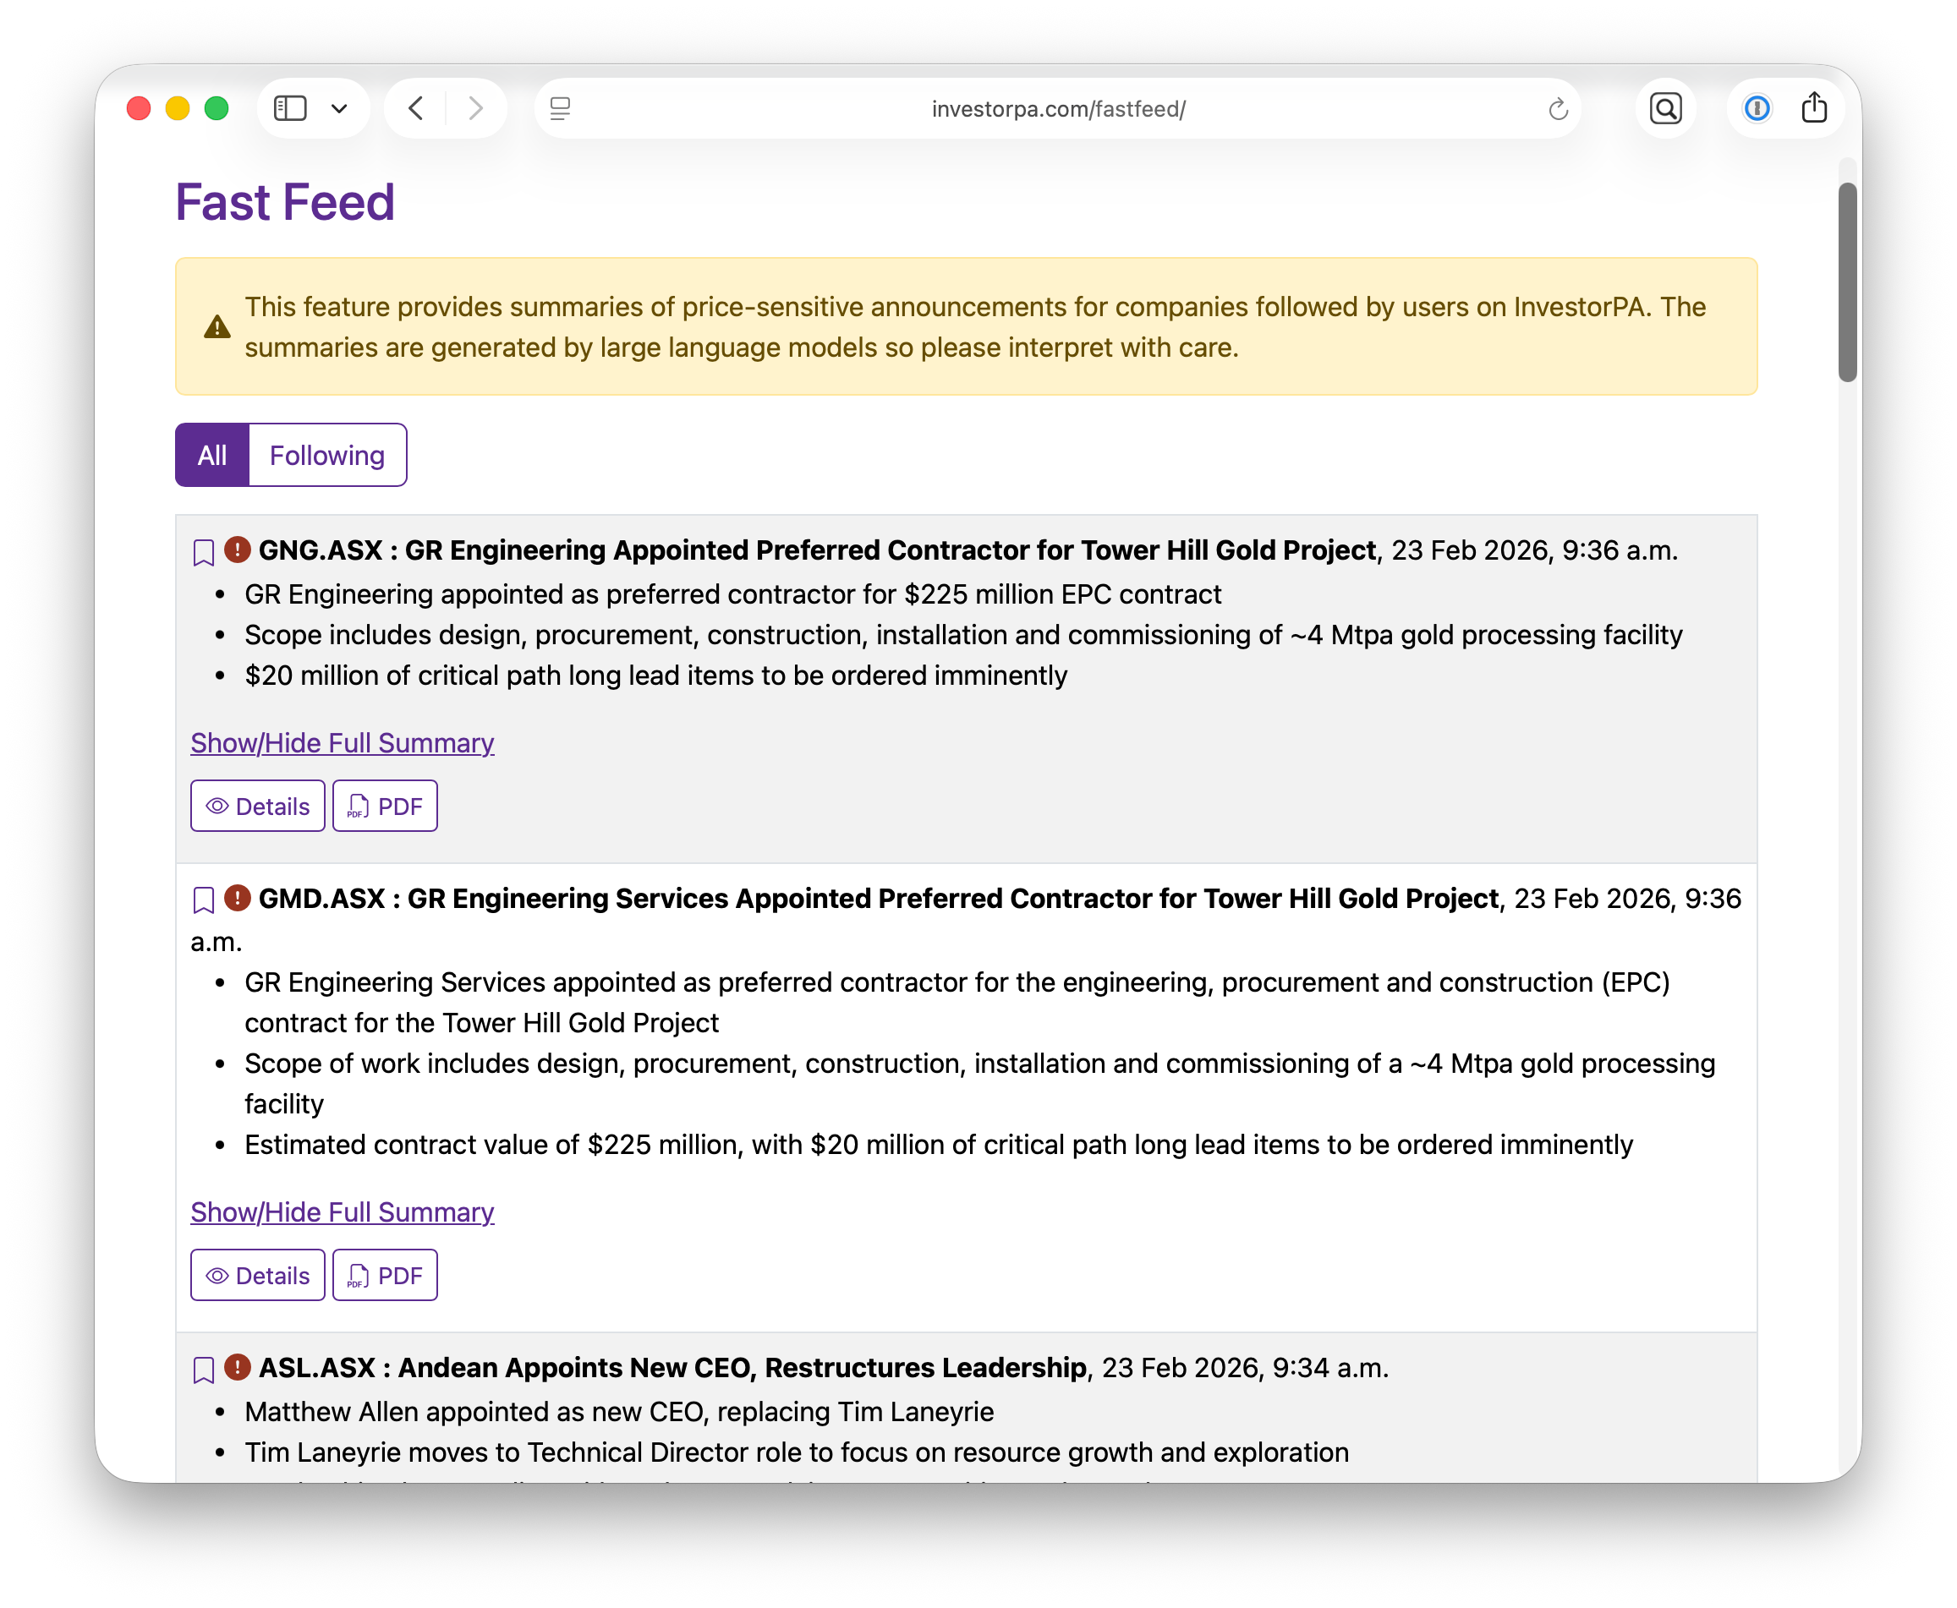Switch to Reader view

click(x=560, y=108)
